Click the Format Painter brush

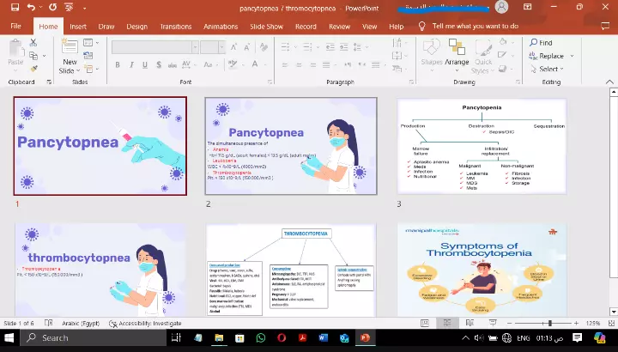33,69
